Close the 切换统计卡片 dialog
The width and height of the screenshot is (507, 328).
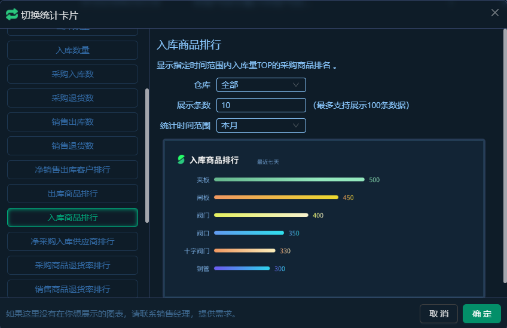point(494,13)
